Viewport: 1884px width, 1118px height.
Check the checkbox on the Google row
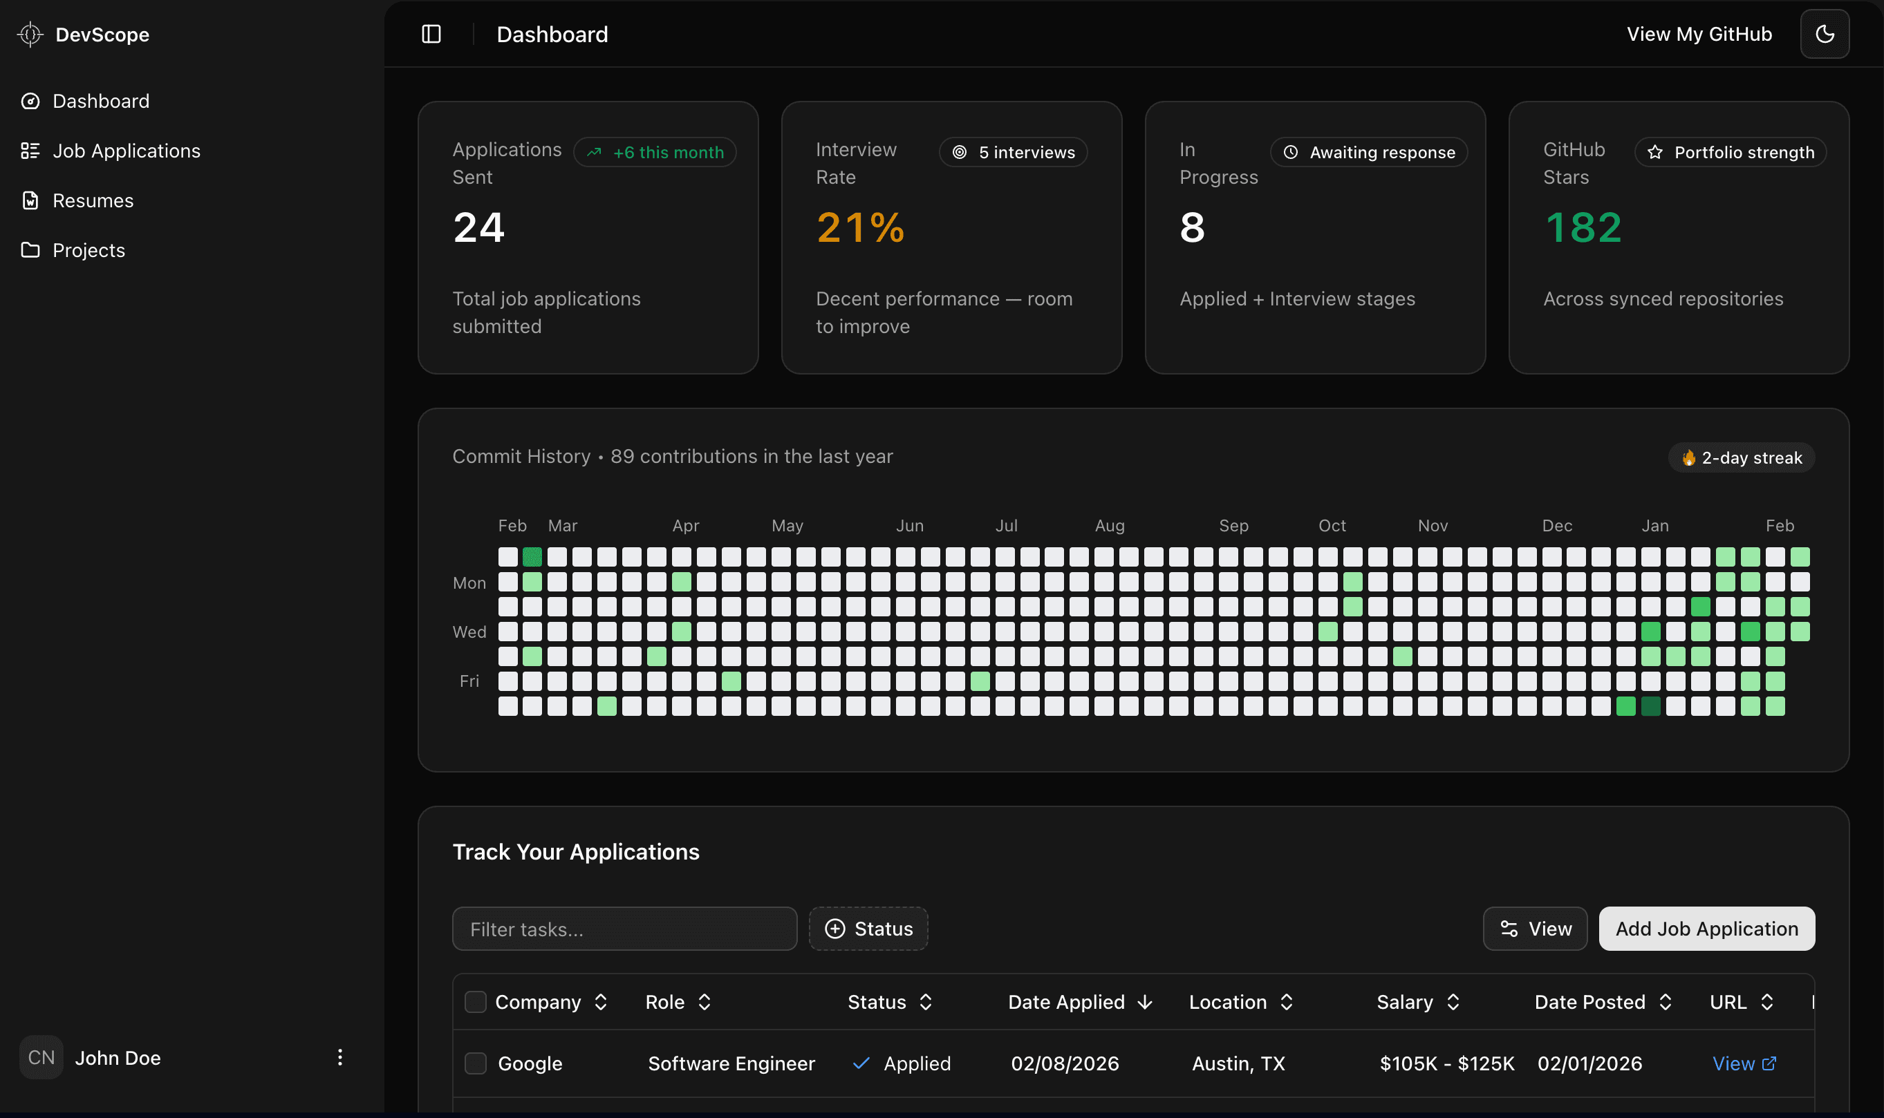click(476, 1063)
